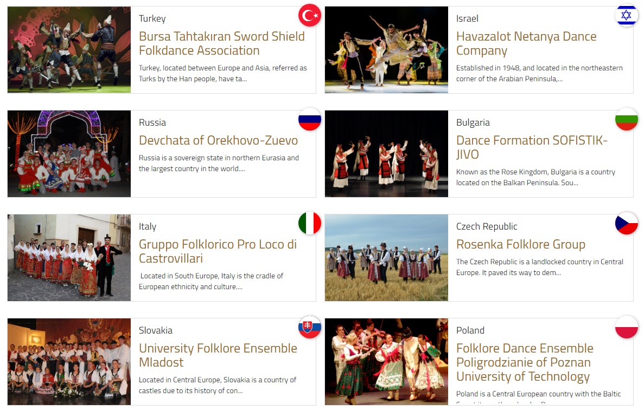The height and width of the screenshot is (411, 644).
Task: Open University Folklore Ensemble Mladost link
Action: pyautogui.click(x=218, y=355)
